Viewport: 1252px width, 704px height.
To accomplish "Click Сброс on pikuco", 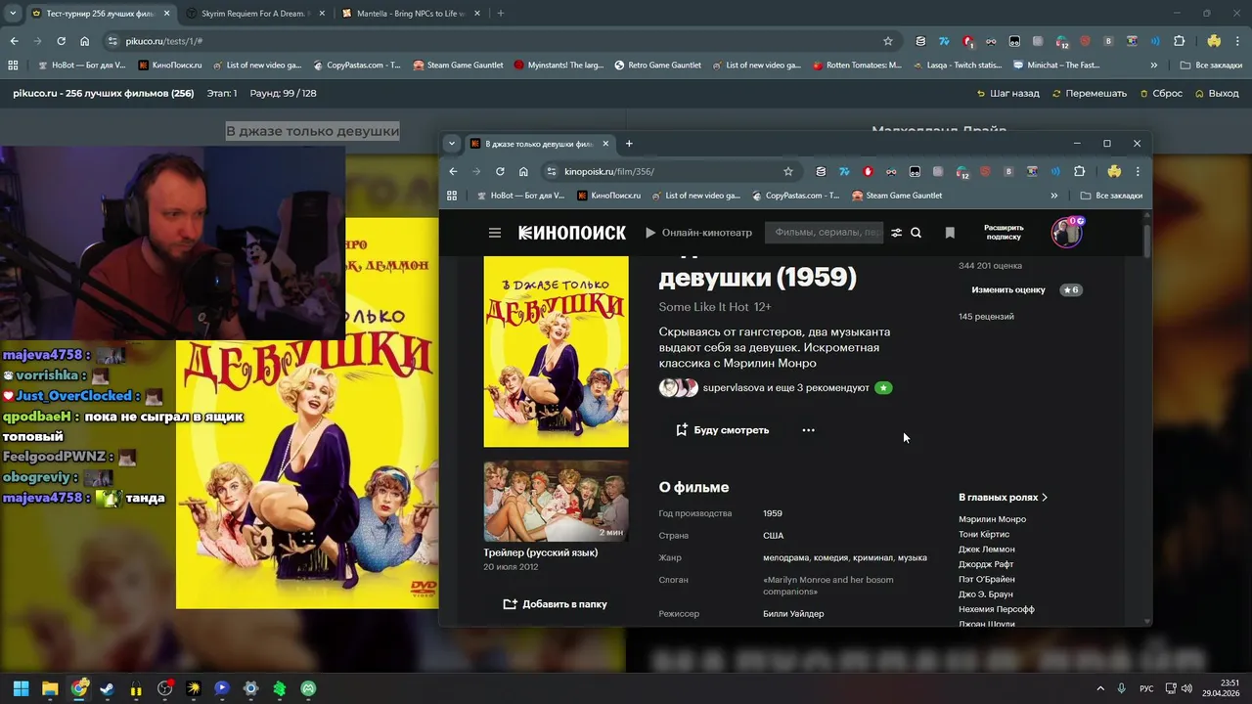I will (x=1160, y=94).
